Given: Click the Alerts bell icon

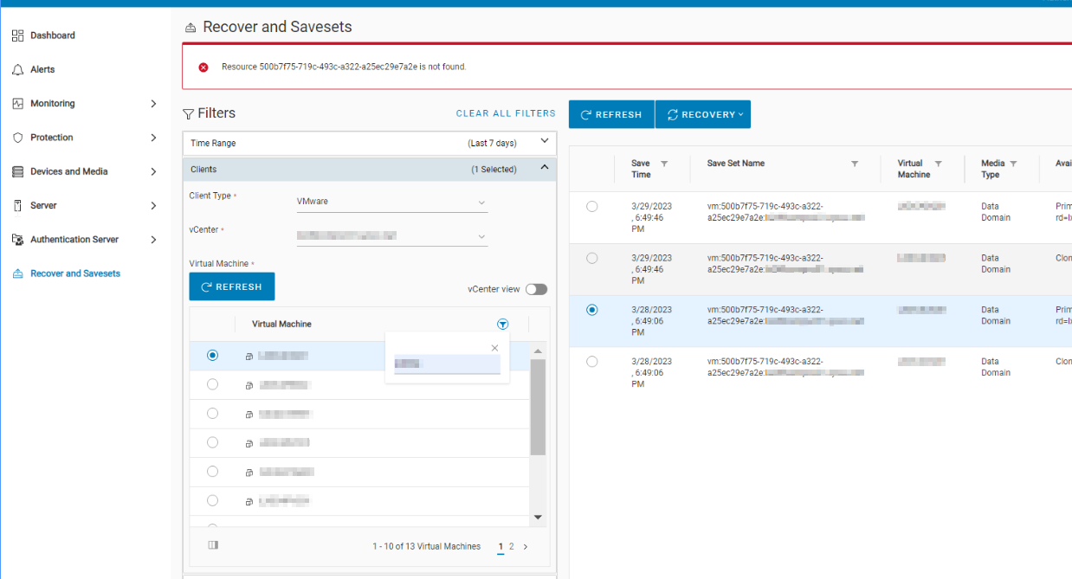Looking at the screenshot, I should [x=17, y=69].
